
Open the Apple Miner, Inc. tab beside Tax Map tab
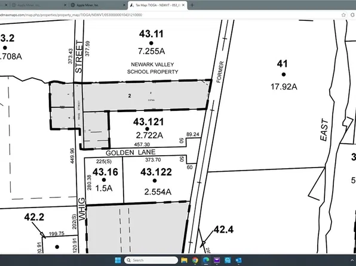point(97,5)
